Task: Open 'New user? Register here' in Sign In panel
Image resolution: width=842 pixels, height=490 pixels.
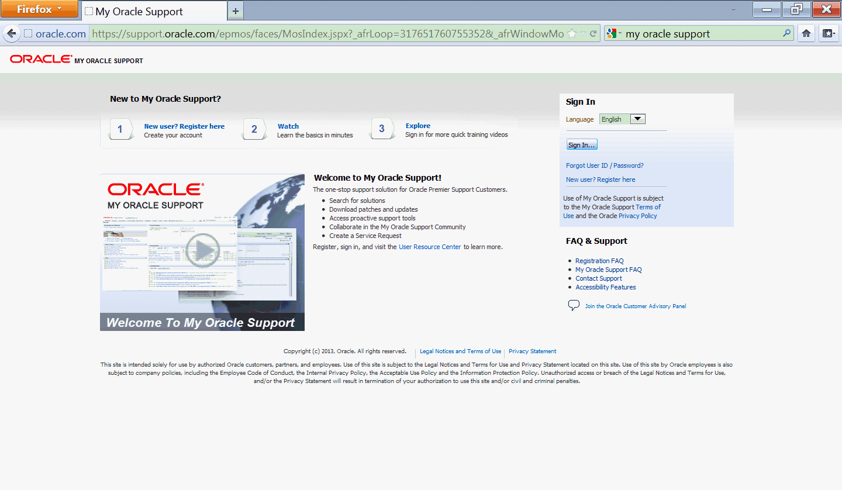Action: [601, 180]
